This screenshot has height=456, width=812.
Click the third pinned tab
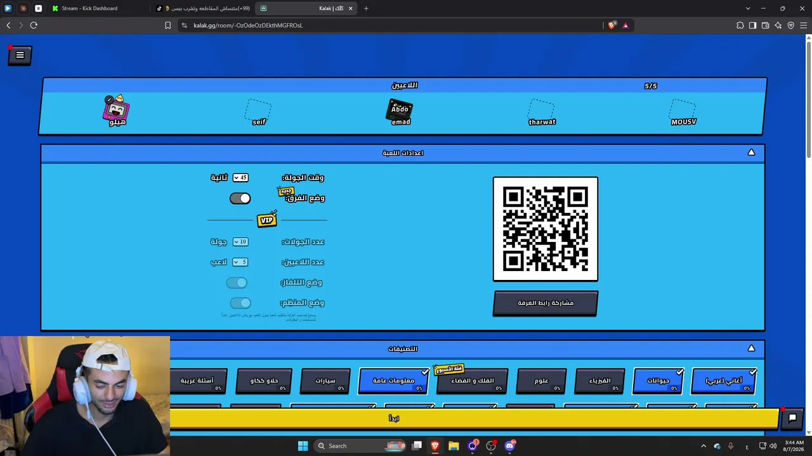coord(39,8)
